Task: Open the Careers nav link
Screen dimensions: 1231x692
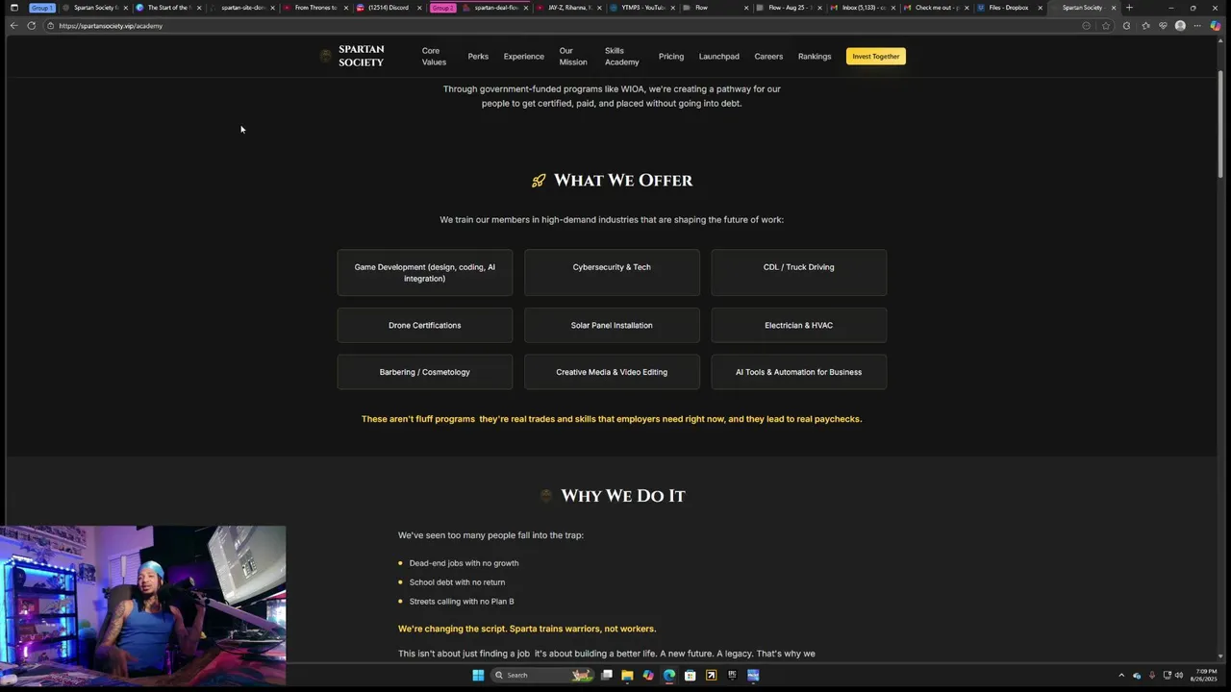Action: pos(768,57)
